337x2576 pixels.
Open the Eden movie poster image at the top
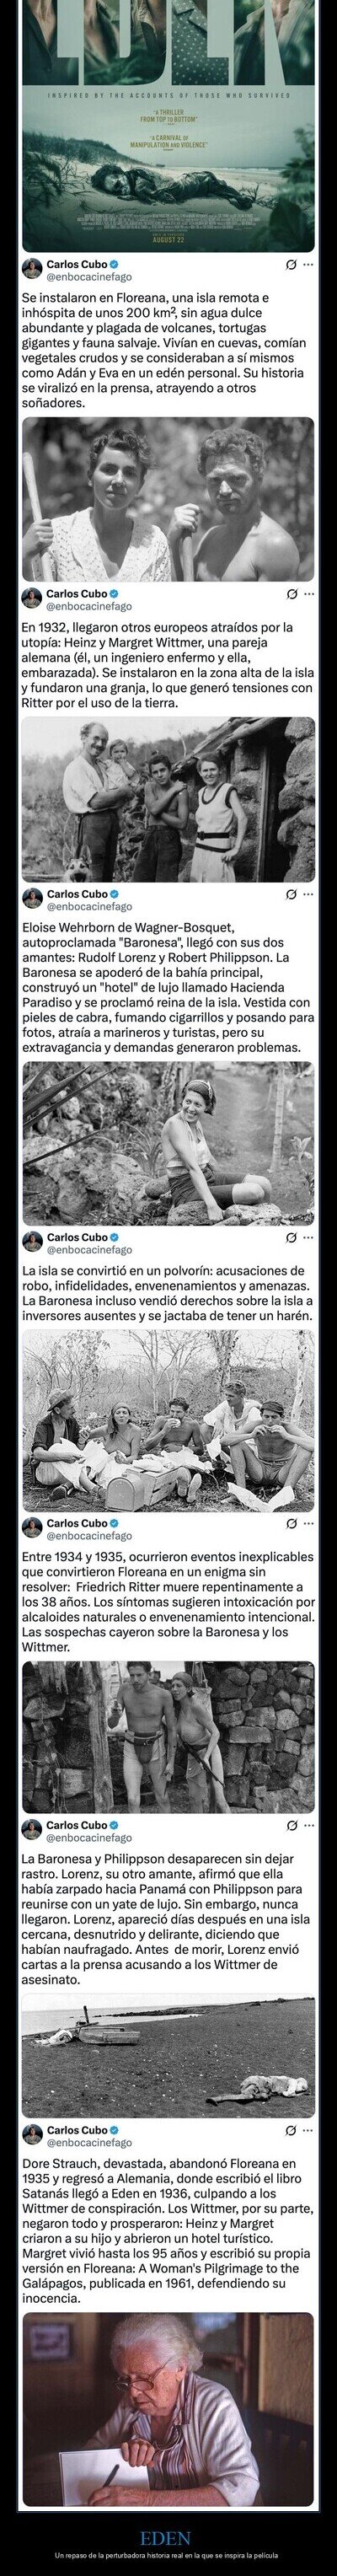tap(168, 125)
